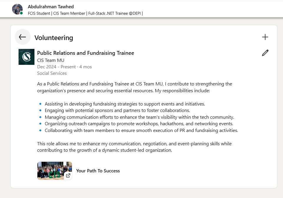Click the green online status dot

pos(21,13)
